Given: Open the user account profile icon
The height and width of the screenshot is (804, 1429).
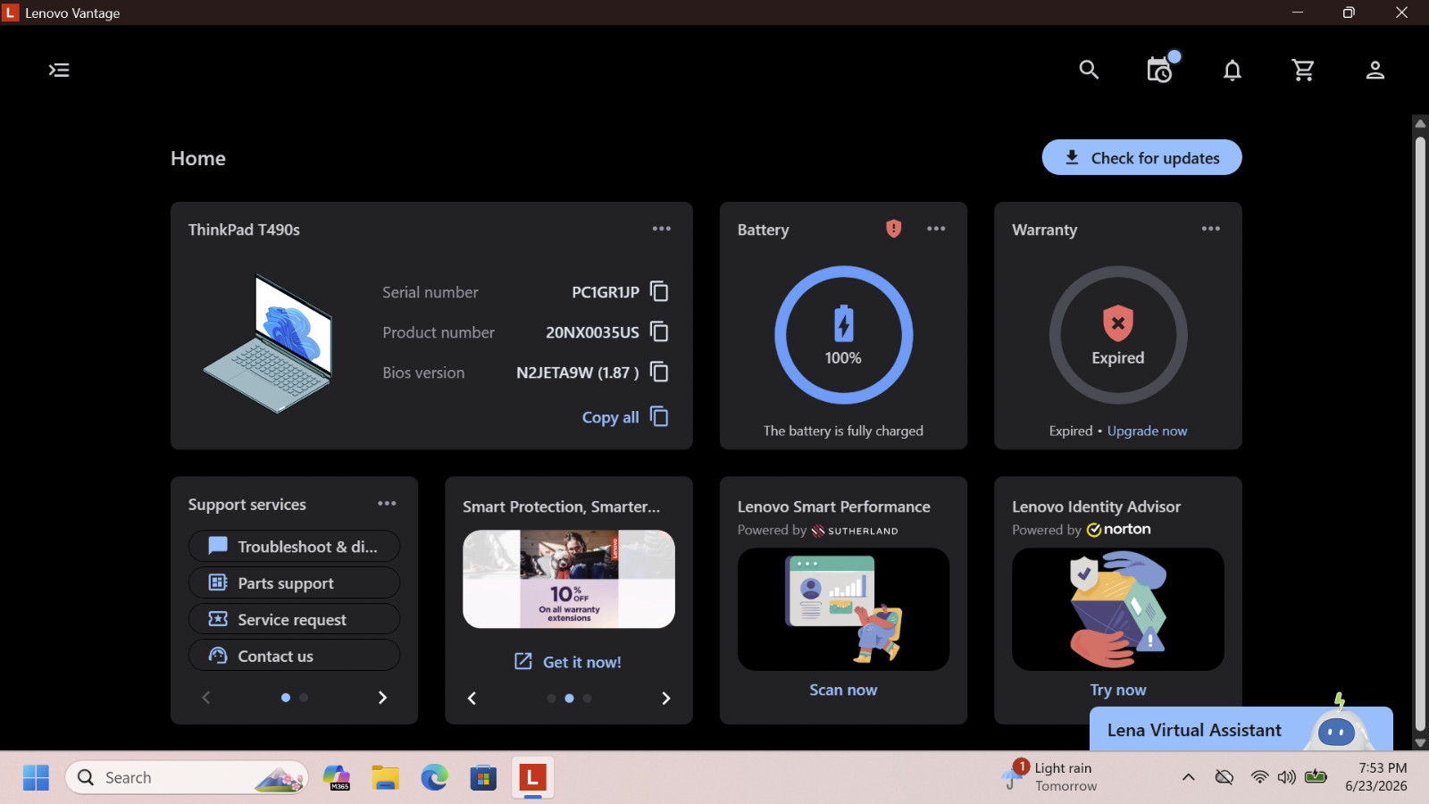Looking at the screenshot, I should [x=1375, y=70].
